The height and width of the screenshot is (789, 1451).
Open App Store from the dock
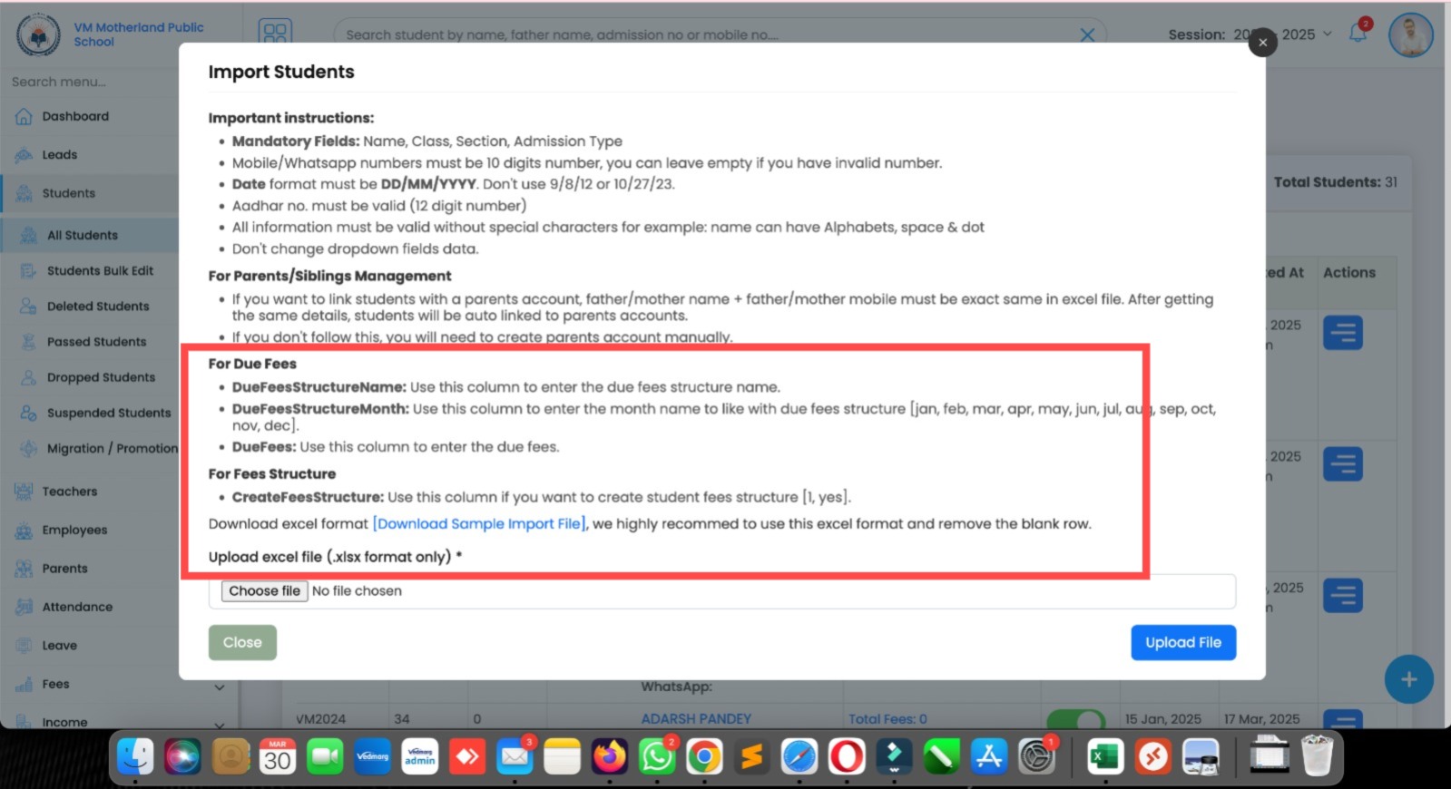(989, 756)
